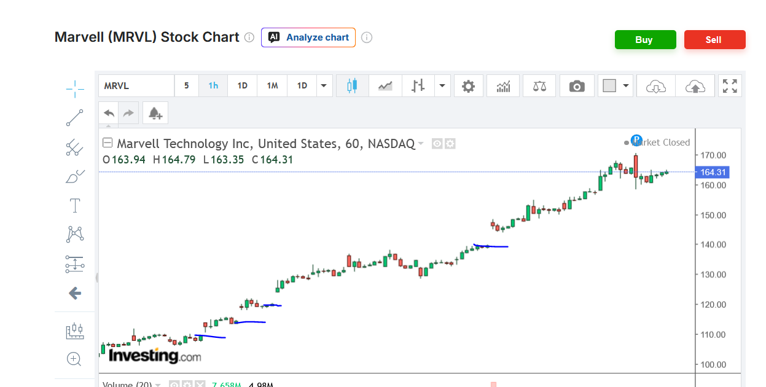
Task: Select the 1h interval
Action: [213, 86]
